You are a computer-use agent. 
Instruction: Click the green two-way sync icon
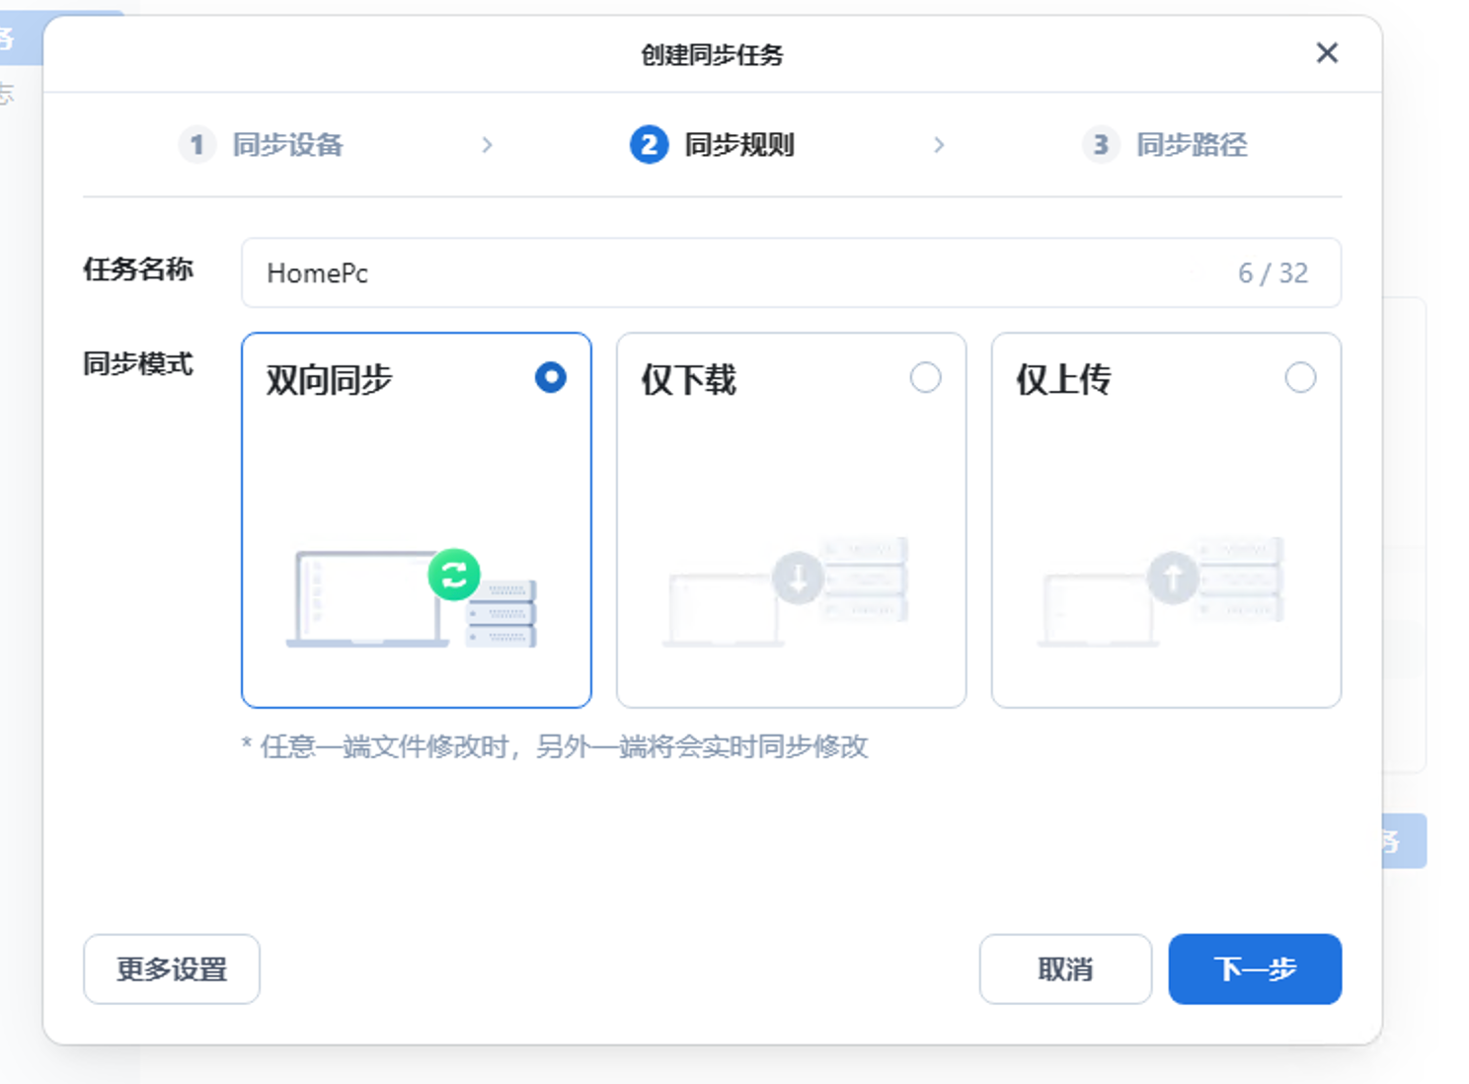point(454,575)
